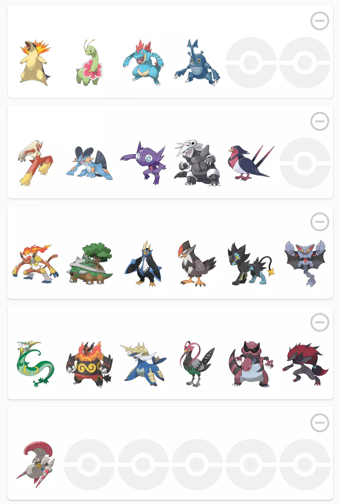Viewport: 340px width, 504px height.
Task: Select Escavalier in the fifth team
Action: click(x=35, y=465)
